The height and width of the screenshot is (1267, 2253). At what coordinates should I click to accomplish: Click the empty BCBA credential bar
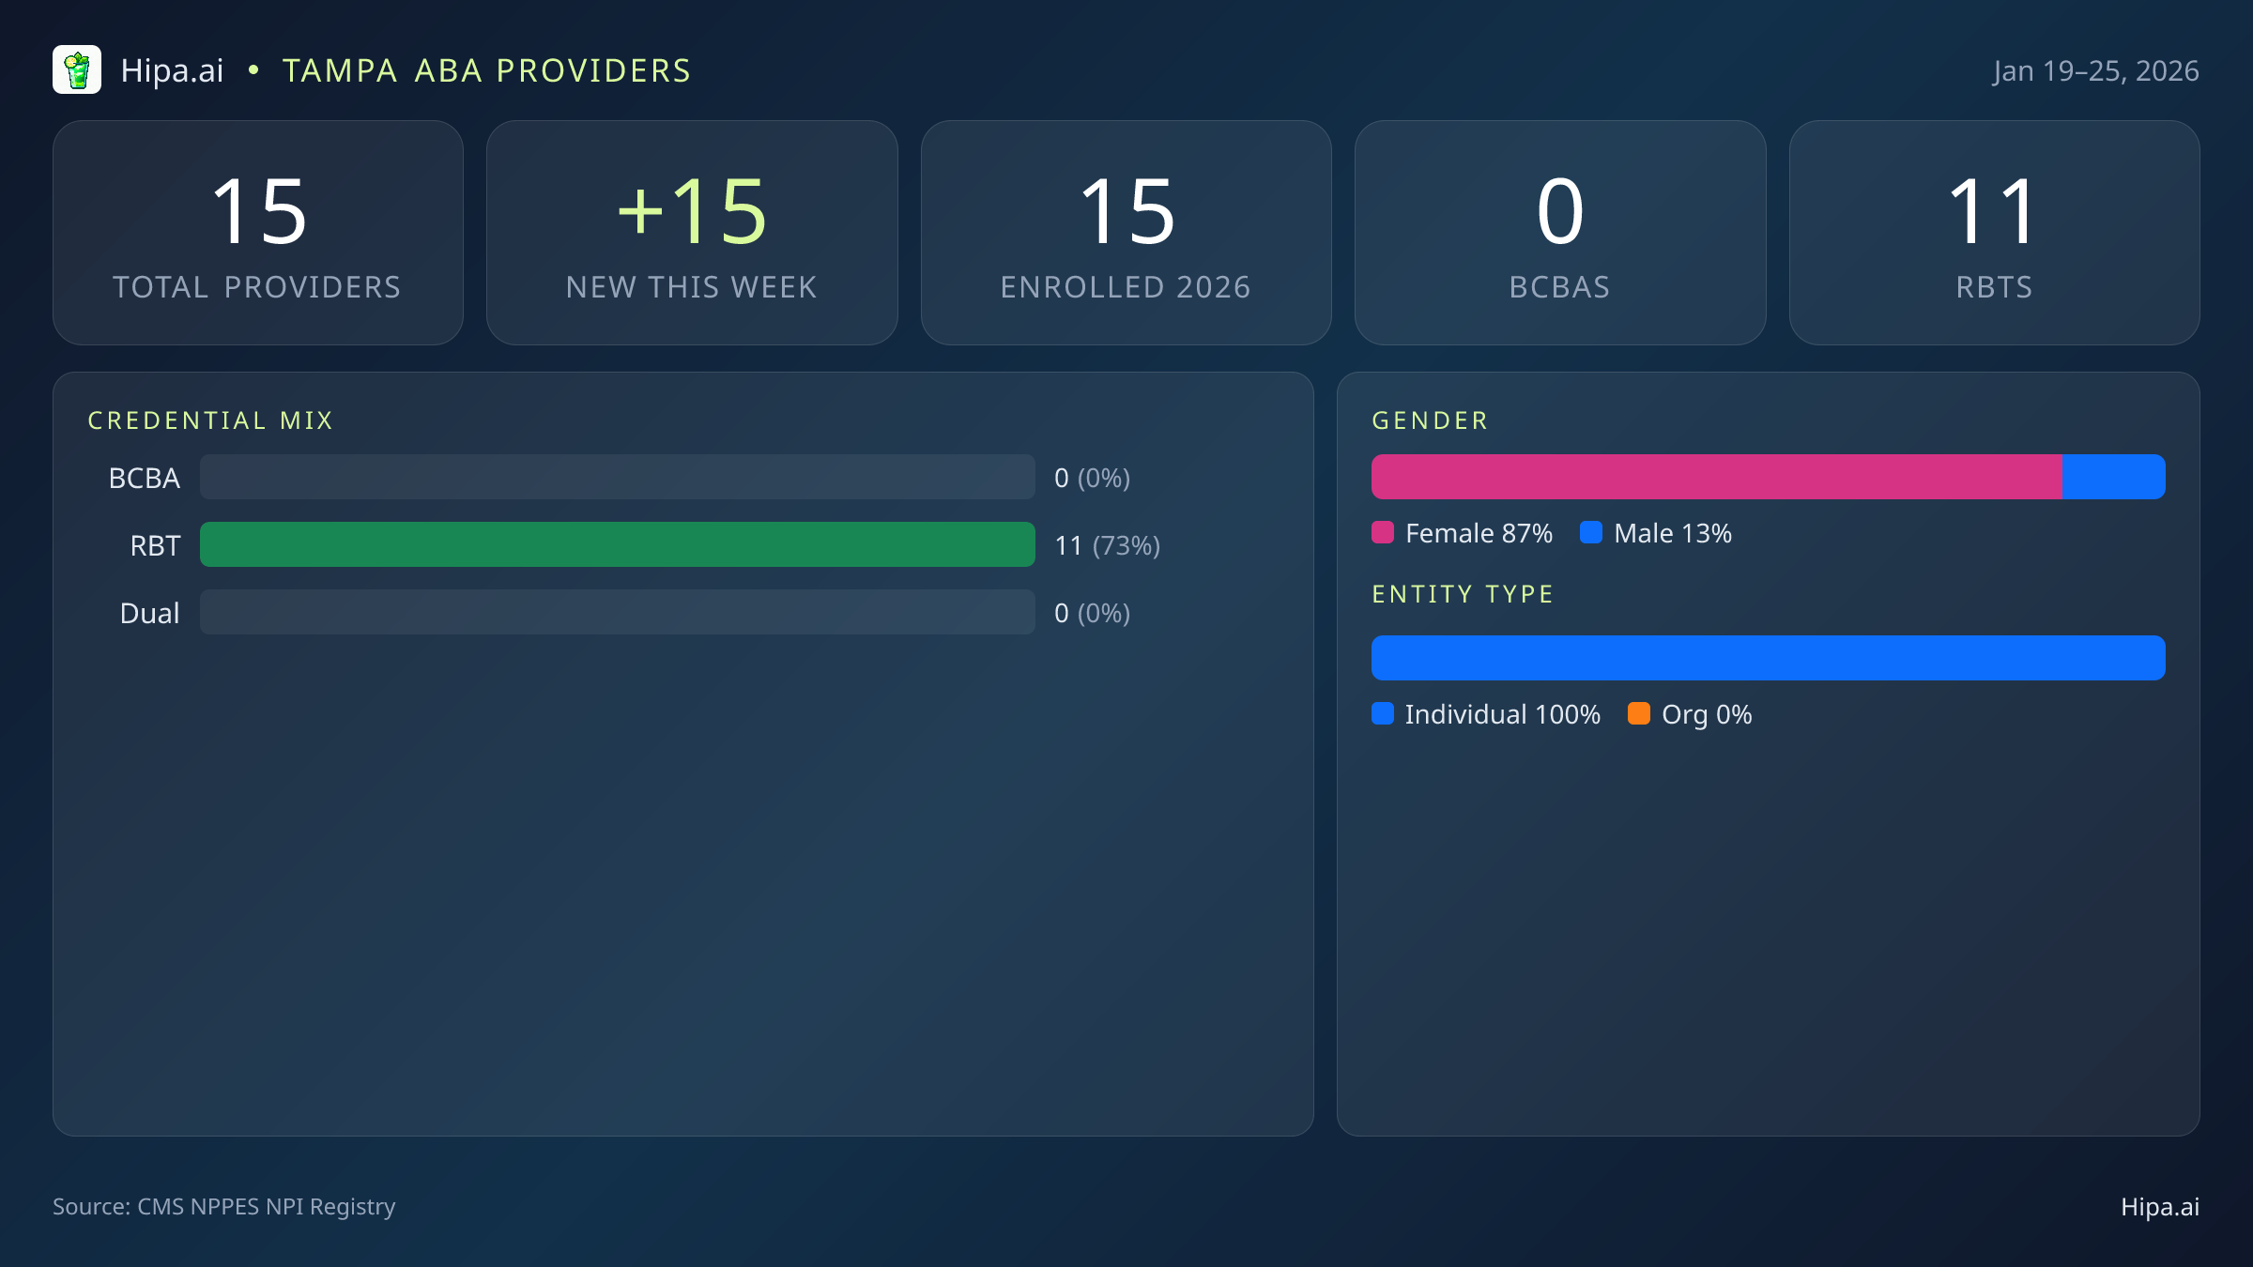coord(618,478)
